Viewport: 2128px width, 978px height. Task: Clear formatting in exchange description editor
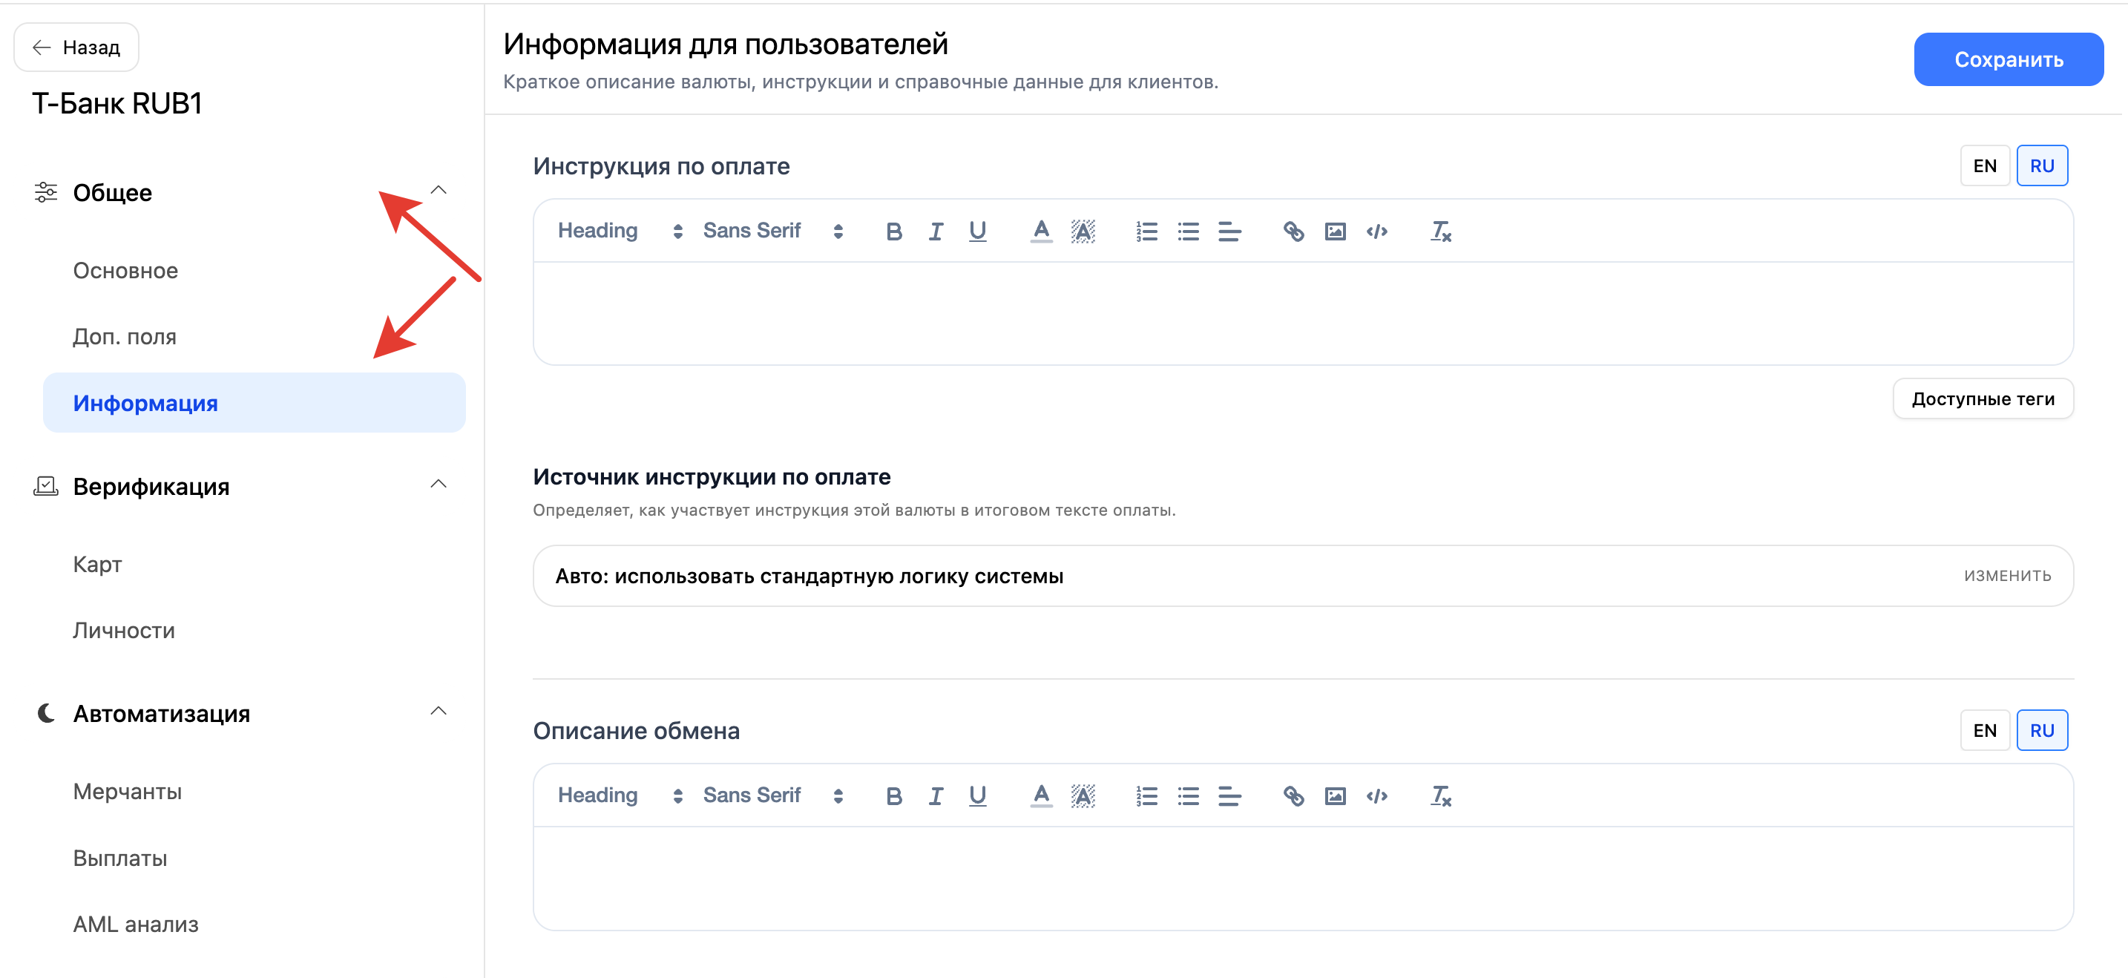[x=1441, y=795]
